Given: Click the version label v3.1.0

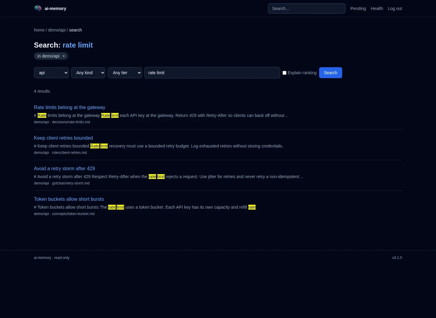Looking at the screenshot, I should pos(397,258).
